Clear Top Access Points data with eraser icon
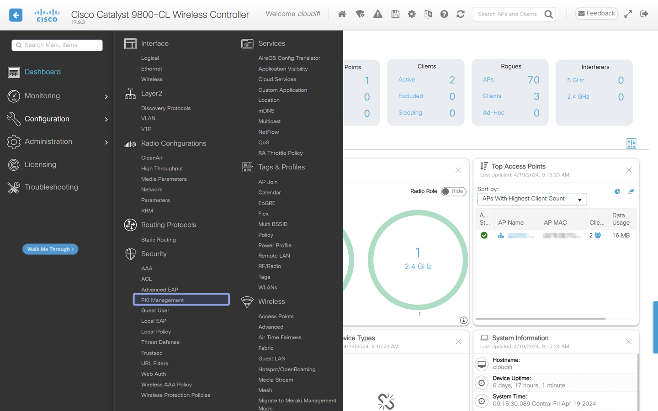The image size is (658, 411). pyautogui.click(x=631, y=191)
